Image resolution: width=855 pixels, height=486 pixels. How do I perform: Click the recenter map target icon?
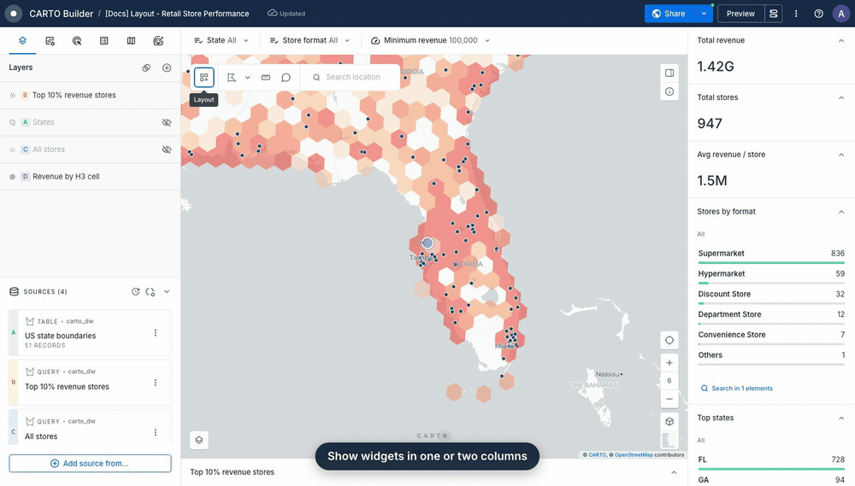[x=669, y=341]
